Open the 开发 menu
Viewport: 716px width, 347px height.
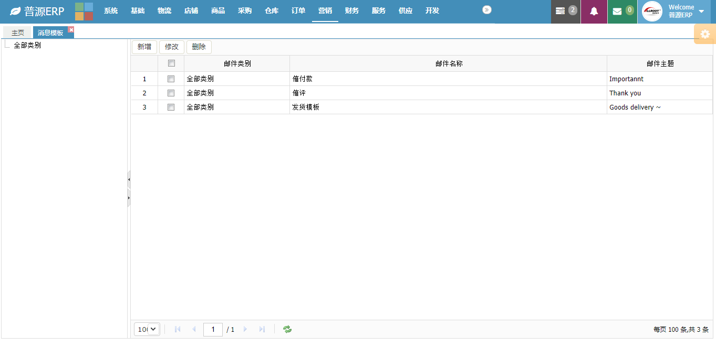(432, 11)
